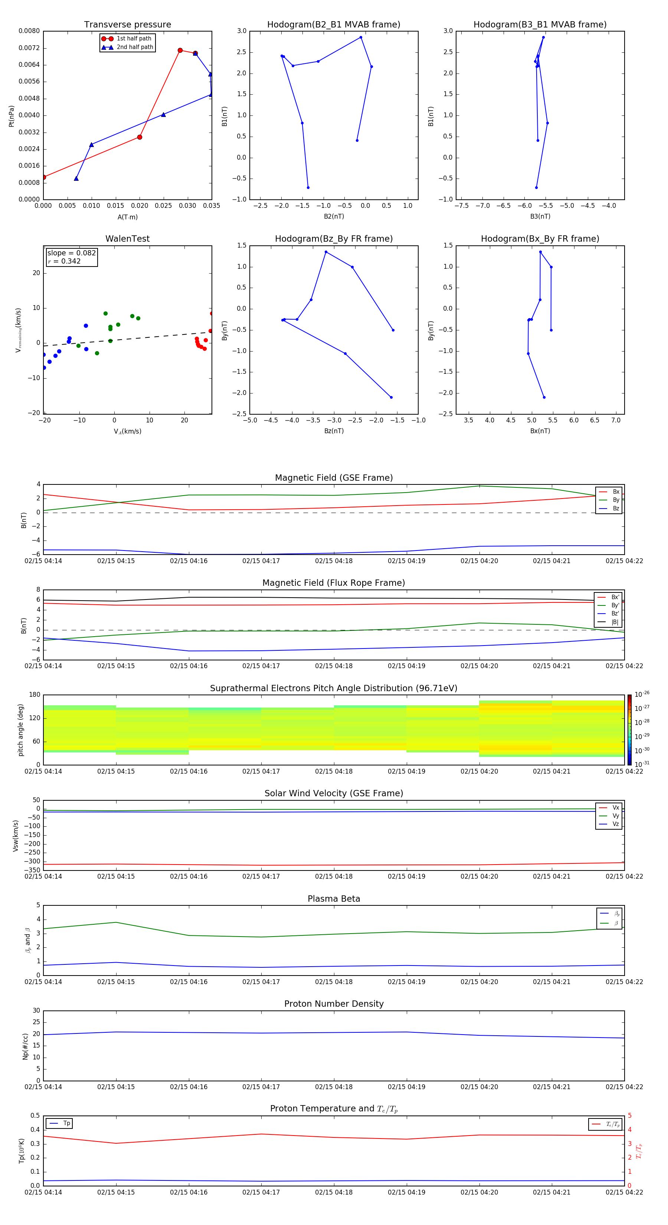Image resolution: width=668 pixels, height=1225 pixels.
Task: Click the 'WalenTest' plot title
Action: 127,239
